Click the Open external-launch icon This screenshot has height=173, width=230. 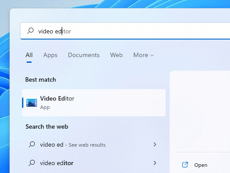185,165
